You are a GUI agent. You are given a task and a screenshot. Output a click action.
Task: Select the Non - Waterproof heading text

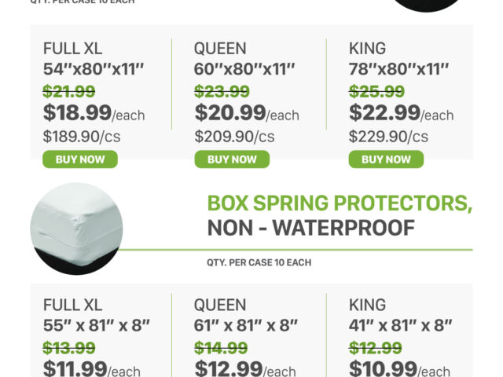(x=310, y=228)
